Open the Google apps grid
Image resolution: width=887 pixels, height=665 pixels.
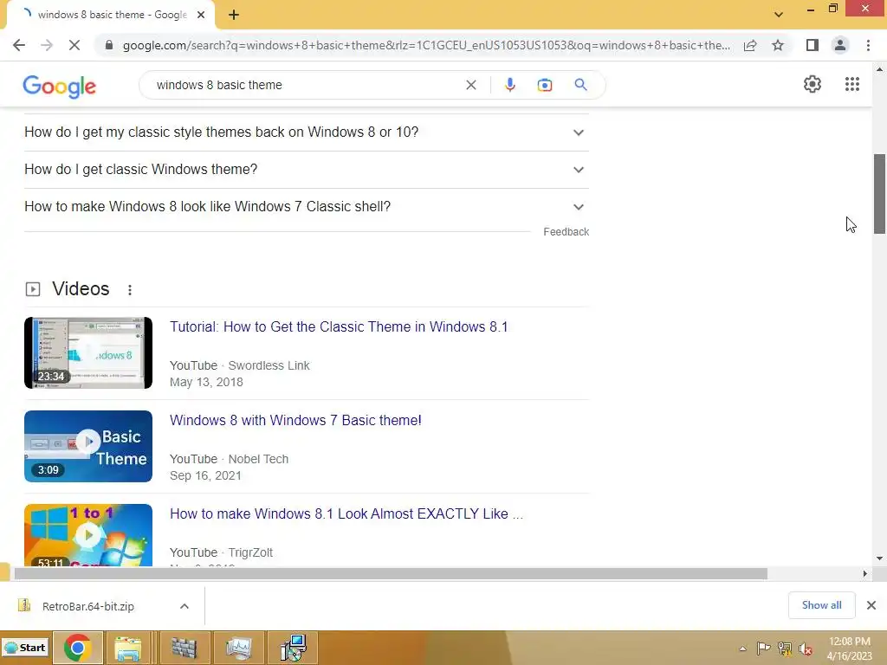point(852,84)
